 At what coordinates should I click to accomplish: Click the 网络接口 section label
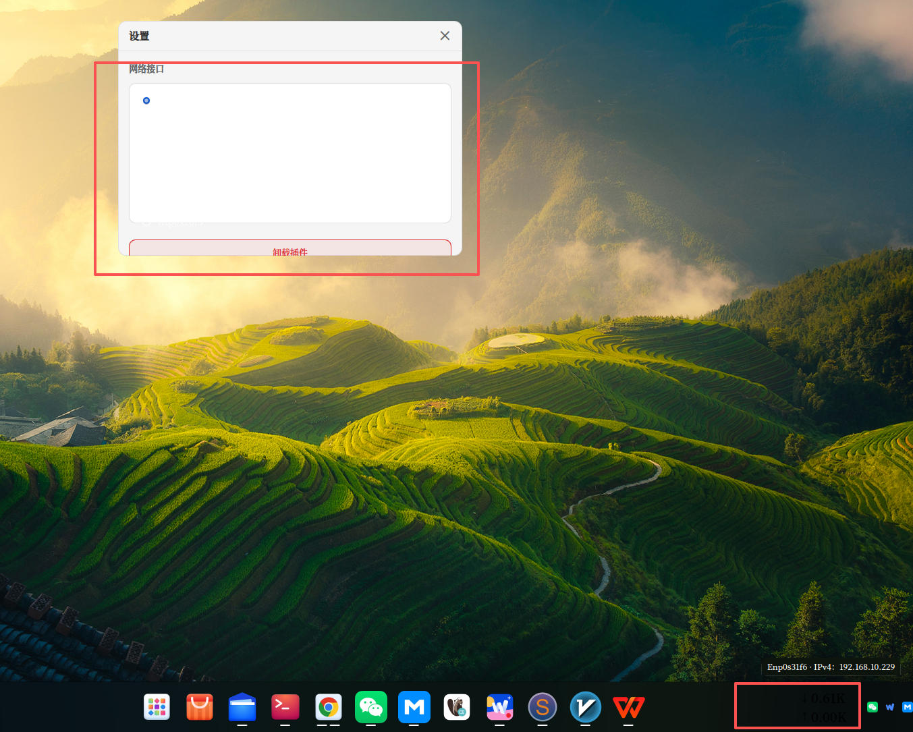tap(146, 69)
